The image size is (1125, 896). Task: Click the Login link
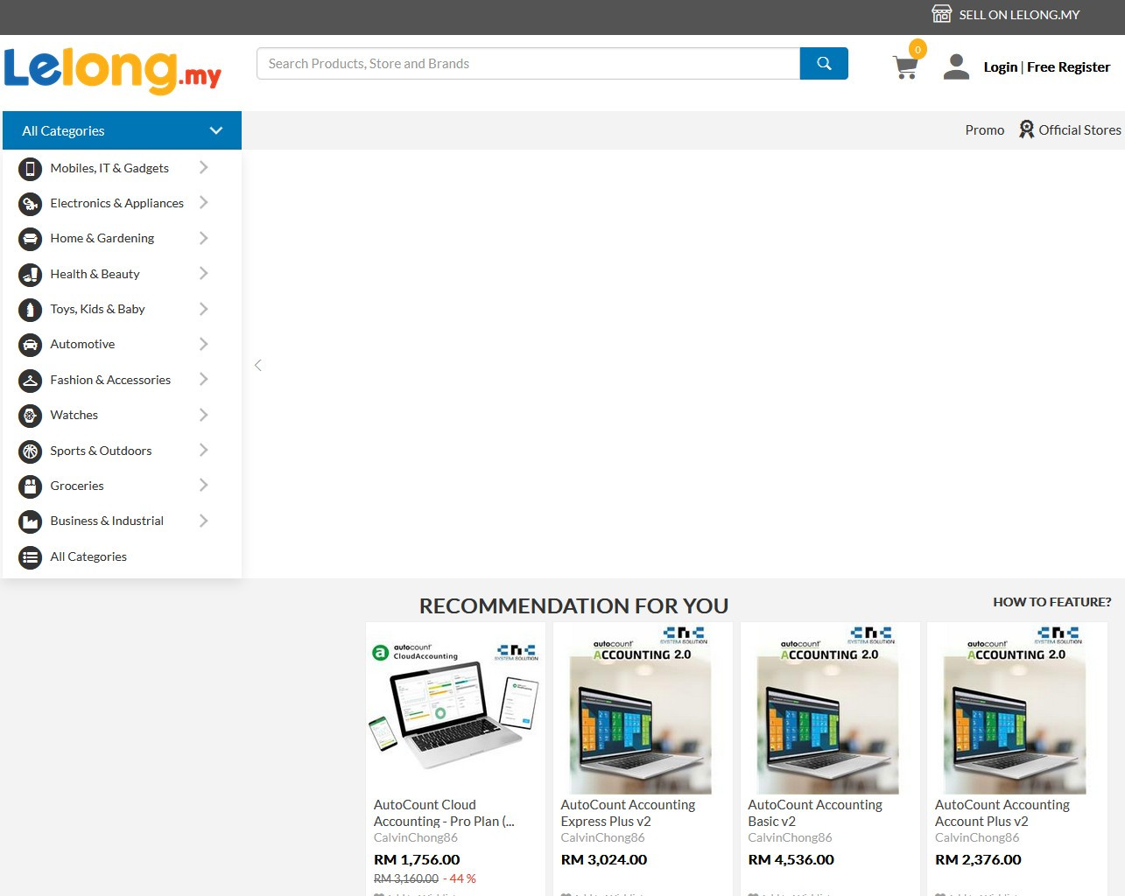(x=1000, y=67)
